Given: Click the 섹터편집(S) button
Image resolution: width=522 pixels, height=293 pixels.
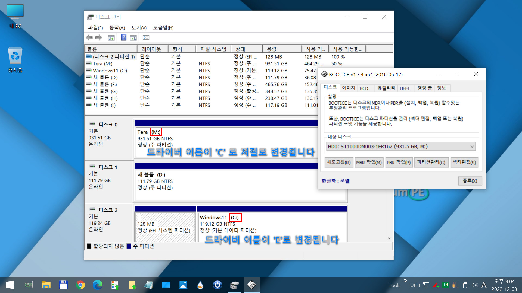Looking at the screenshot, I should click(x=464, y=162).
